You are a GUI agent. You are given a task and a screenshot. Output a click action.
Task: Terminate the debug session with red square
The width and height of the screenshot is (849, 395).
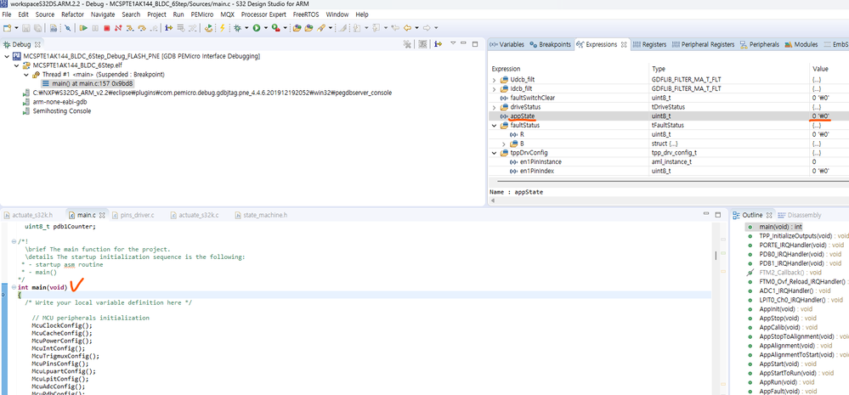[107, 27]
